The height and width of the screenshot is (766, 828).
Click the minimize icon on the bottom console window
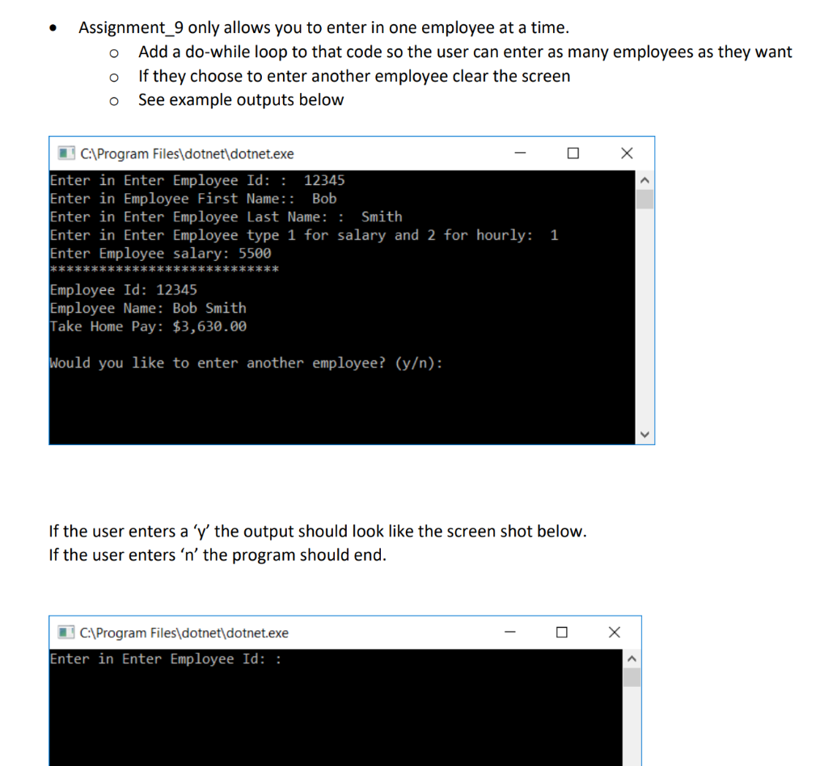pyautogui.click(x=509, y=633)
